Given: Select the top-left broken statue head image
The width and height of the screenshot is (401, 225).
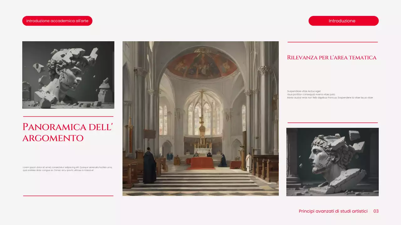Looking at the screenshot, I should click(68, 75).
